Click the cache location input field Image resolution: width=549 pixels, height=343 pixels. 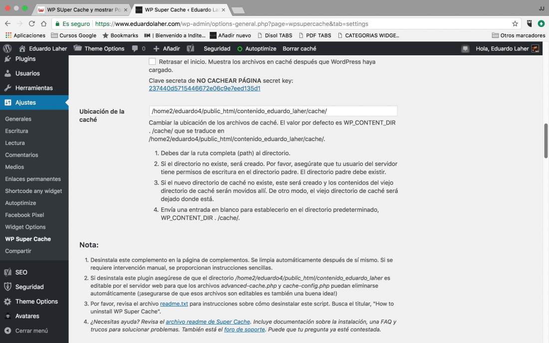273,111
